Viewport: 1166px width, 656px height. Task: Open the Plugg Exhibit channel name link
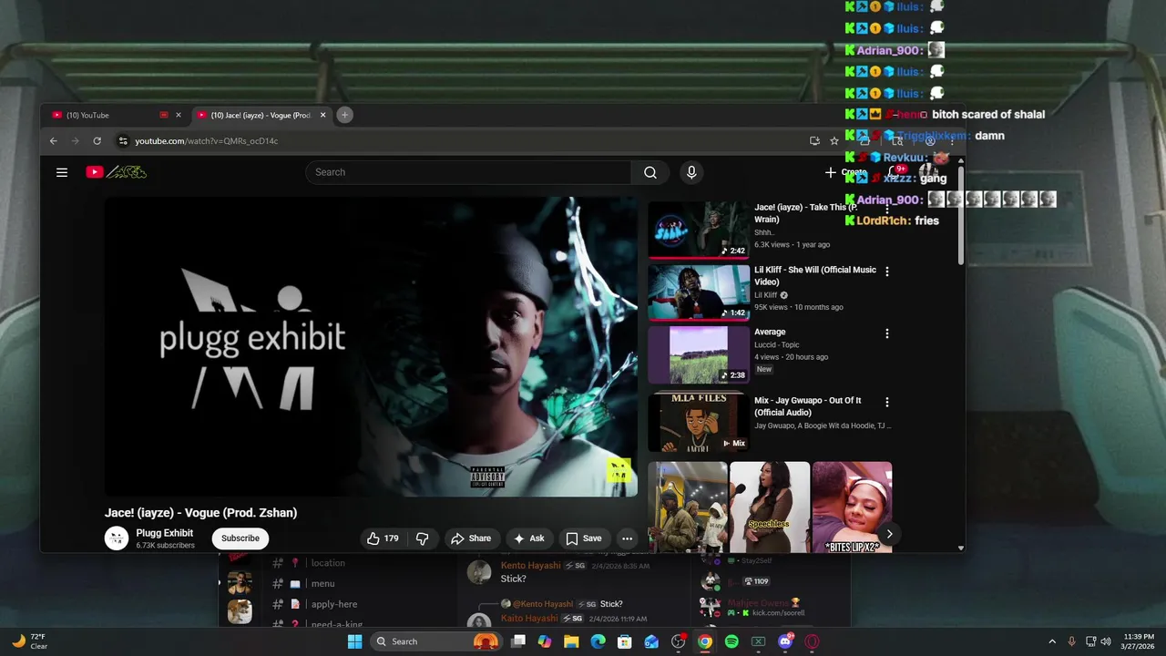coord(165,533)
